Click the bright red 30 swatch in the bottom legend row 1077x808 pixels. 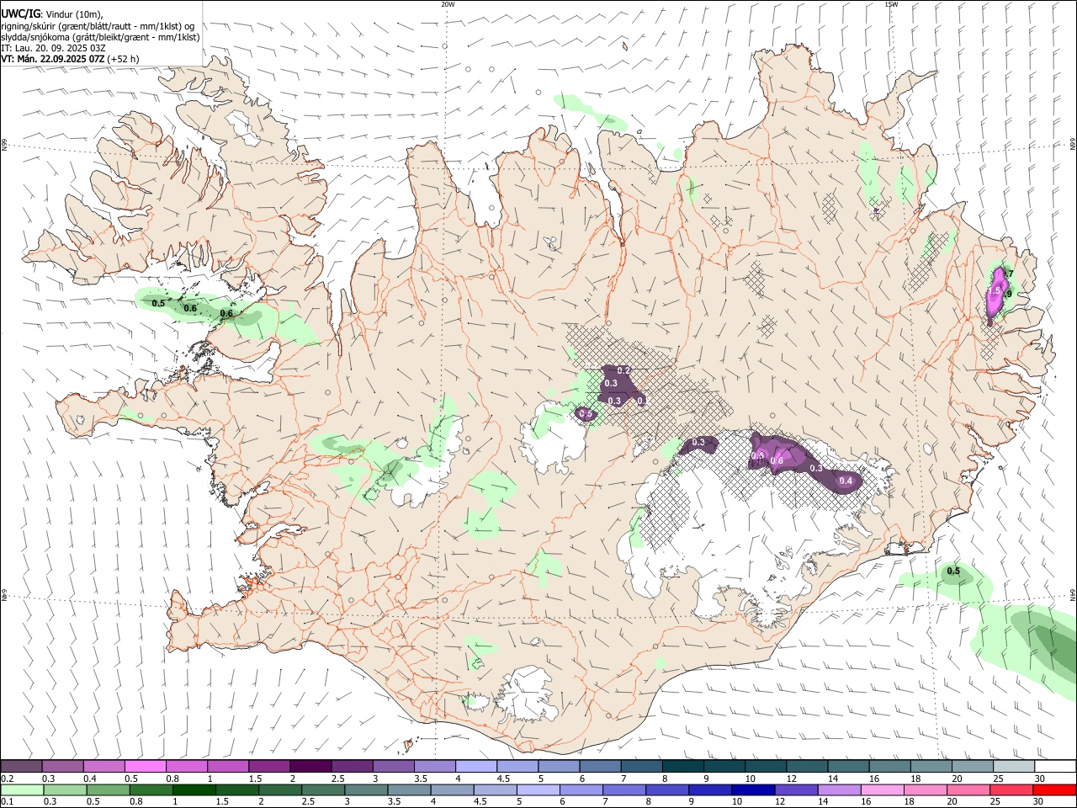(x=1055, y=789)
